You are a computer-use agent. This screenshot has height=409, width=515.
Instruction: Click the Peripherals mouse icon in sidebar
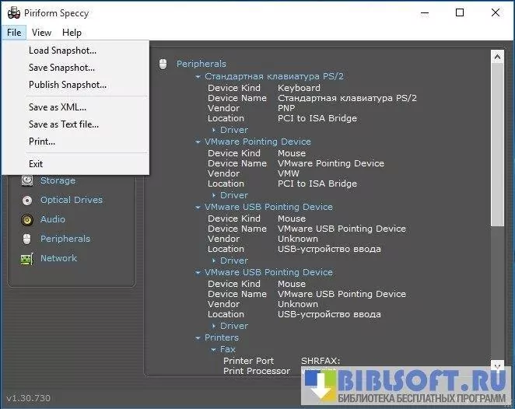(27, 239)
